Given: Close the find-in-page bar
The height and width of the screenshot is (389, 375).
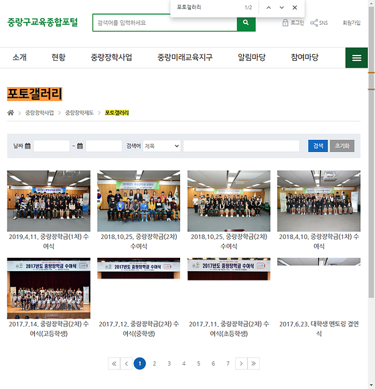Looking at the screenshot, I should [x=295, y=7].
